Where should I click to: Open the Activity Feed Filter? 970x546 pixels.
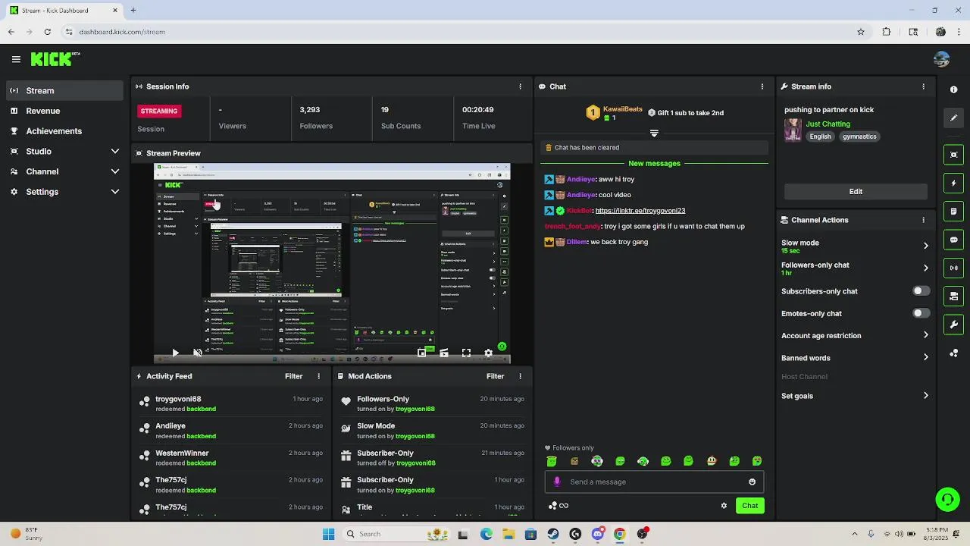click(293, 376)
